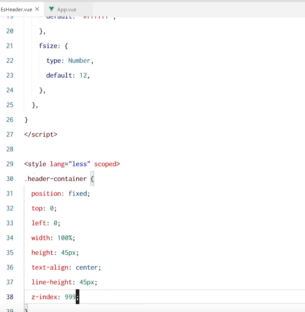Click line number 22

click(x=10, y=61)
